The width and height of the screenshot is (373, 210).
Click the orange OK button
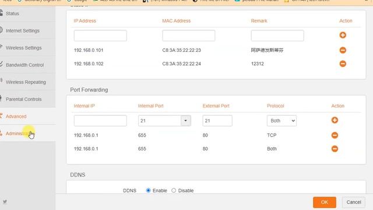(325, 202)
